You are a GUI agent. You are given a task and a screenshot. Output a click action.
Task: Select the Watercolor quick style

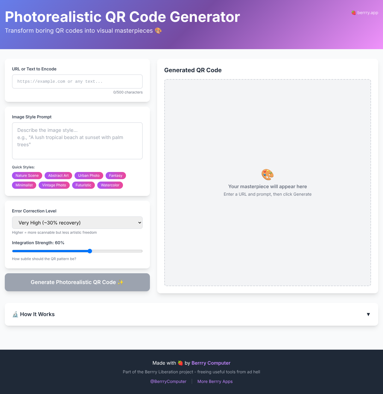coord(110,185)
